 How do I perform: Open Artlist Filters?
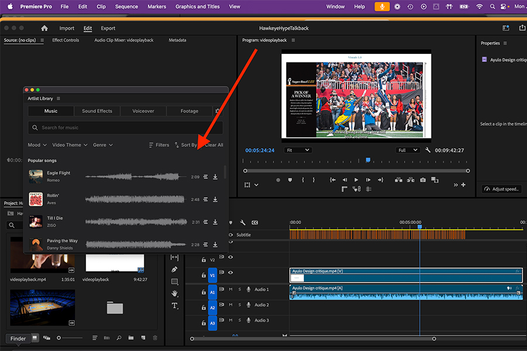tap(159, 144)
